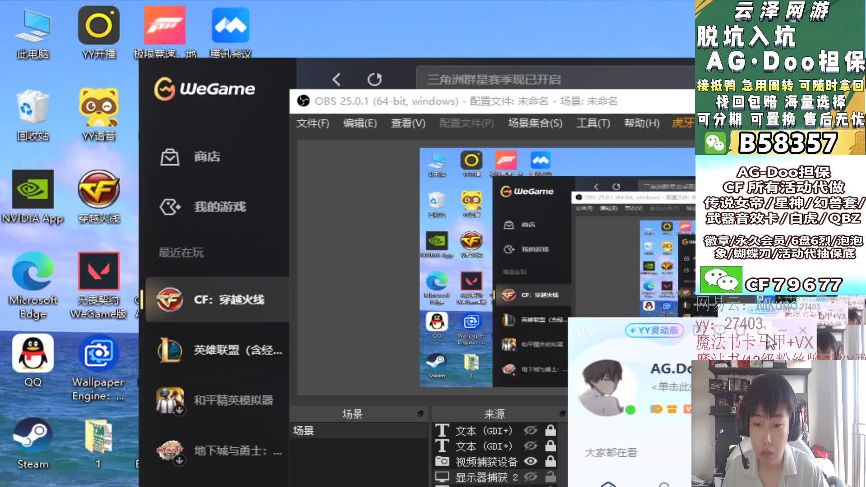Click the 最近在玩 heading in WeGame
Screen dimensions: 866x487
click(181, 253)
